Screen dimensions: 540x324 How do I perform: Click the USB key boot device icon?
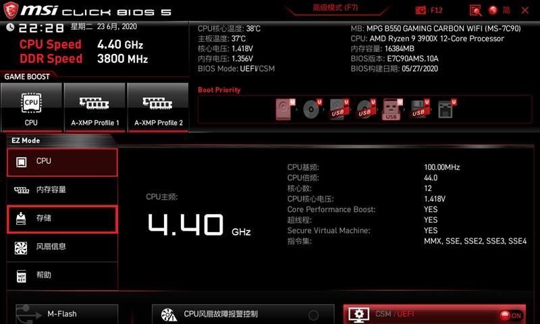(392, 109)
